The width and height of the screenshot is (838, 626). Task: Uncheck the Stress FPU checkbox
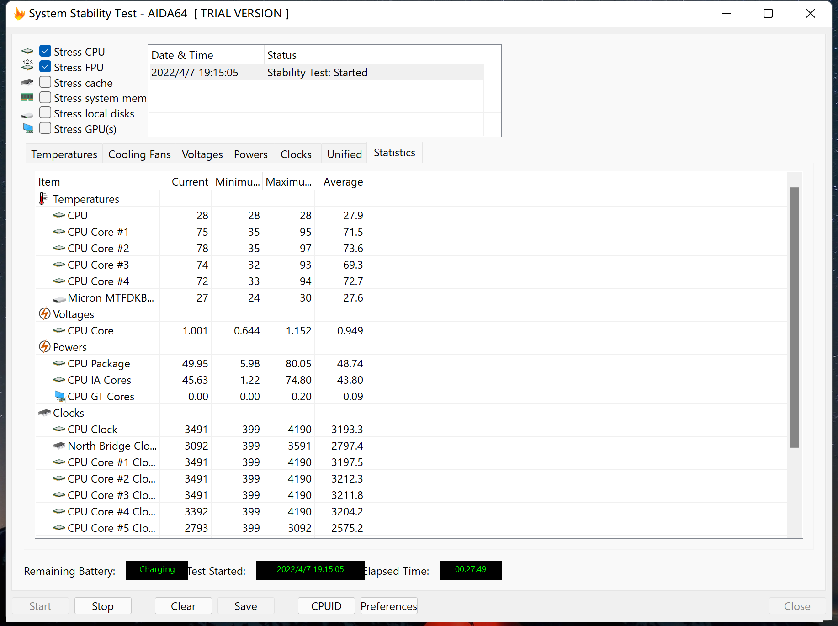[x=45, y=67]
